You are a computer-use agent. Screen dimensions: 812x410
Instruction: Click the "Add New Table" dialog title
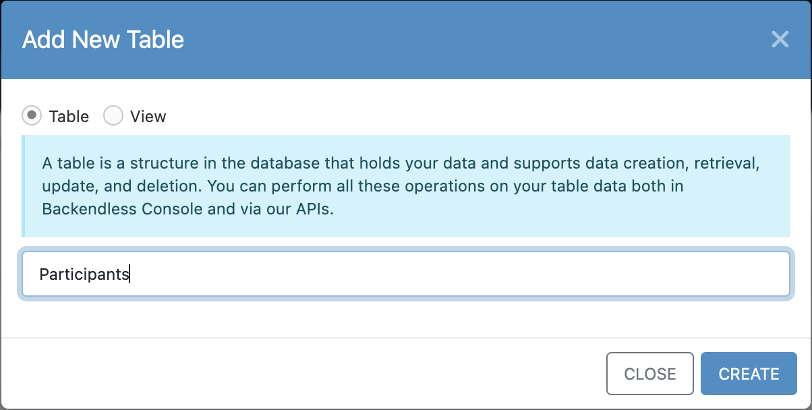pyautogui.click(x=103, y=39)
